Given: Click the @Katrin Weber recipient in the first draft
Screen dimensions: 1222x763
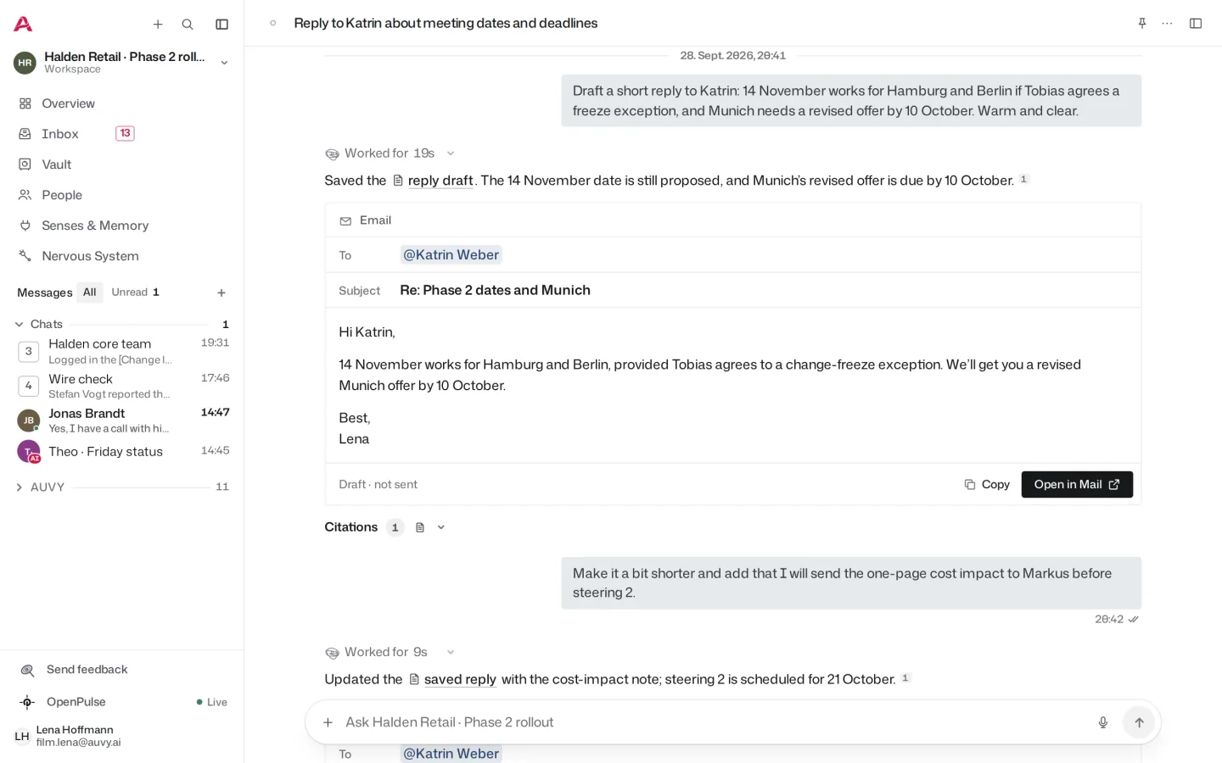Looking at the screenshot, I should click(451, 254).
